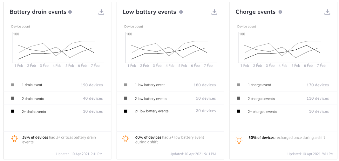Click the Low battery events card title

[149, 12]
